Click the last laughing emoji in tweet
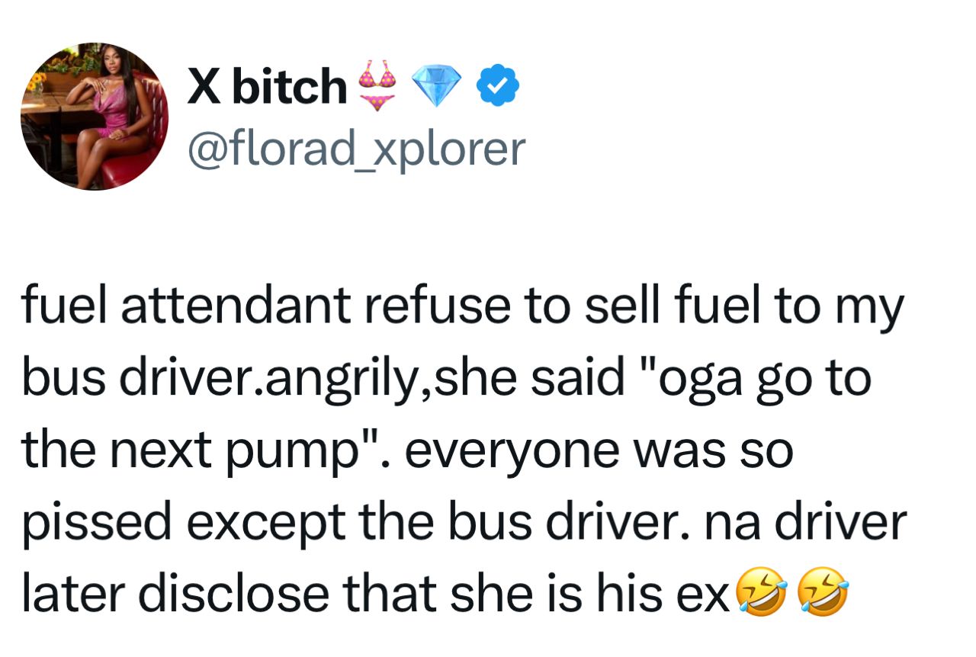This screenshot has width=976, height=657. pyautogui.click(x=821, y=595)
